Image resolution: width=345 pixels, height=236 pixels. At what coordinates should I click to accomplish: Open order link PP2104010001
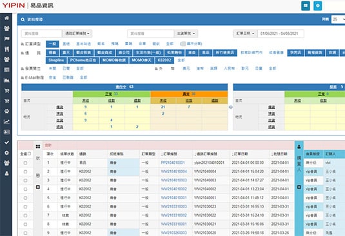coord(173,162)
